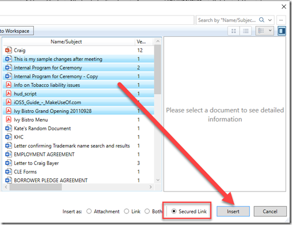The width and height of the screenshot is (292, 225).
Task: Click Word icon for Letter confirming Trademark name search
Action: coord(8,145)
